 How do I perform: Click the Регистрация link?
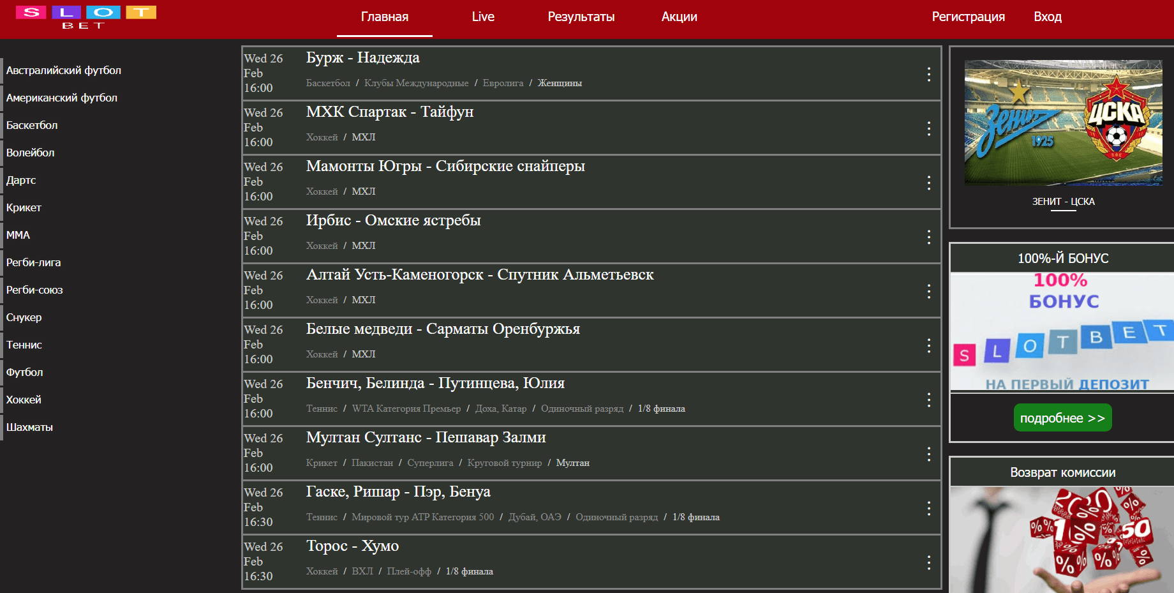968,17
